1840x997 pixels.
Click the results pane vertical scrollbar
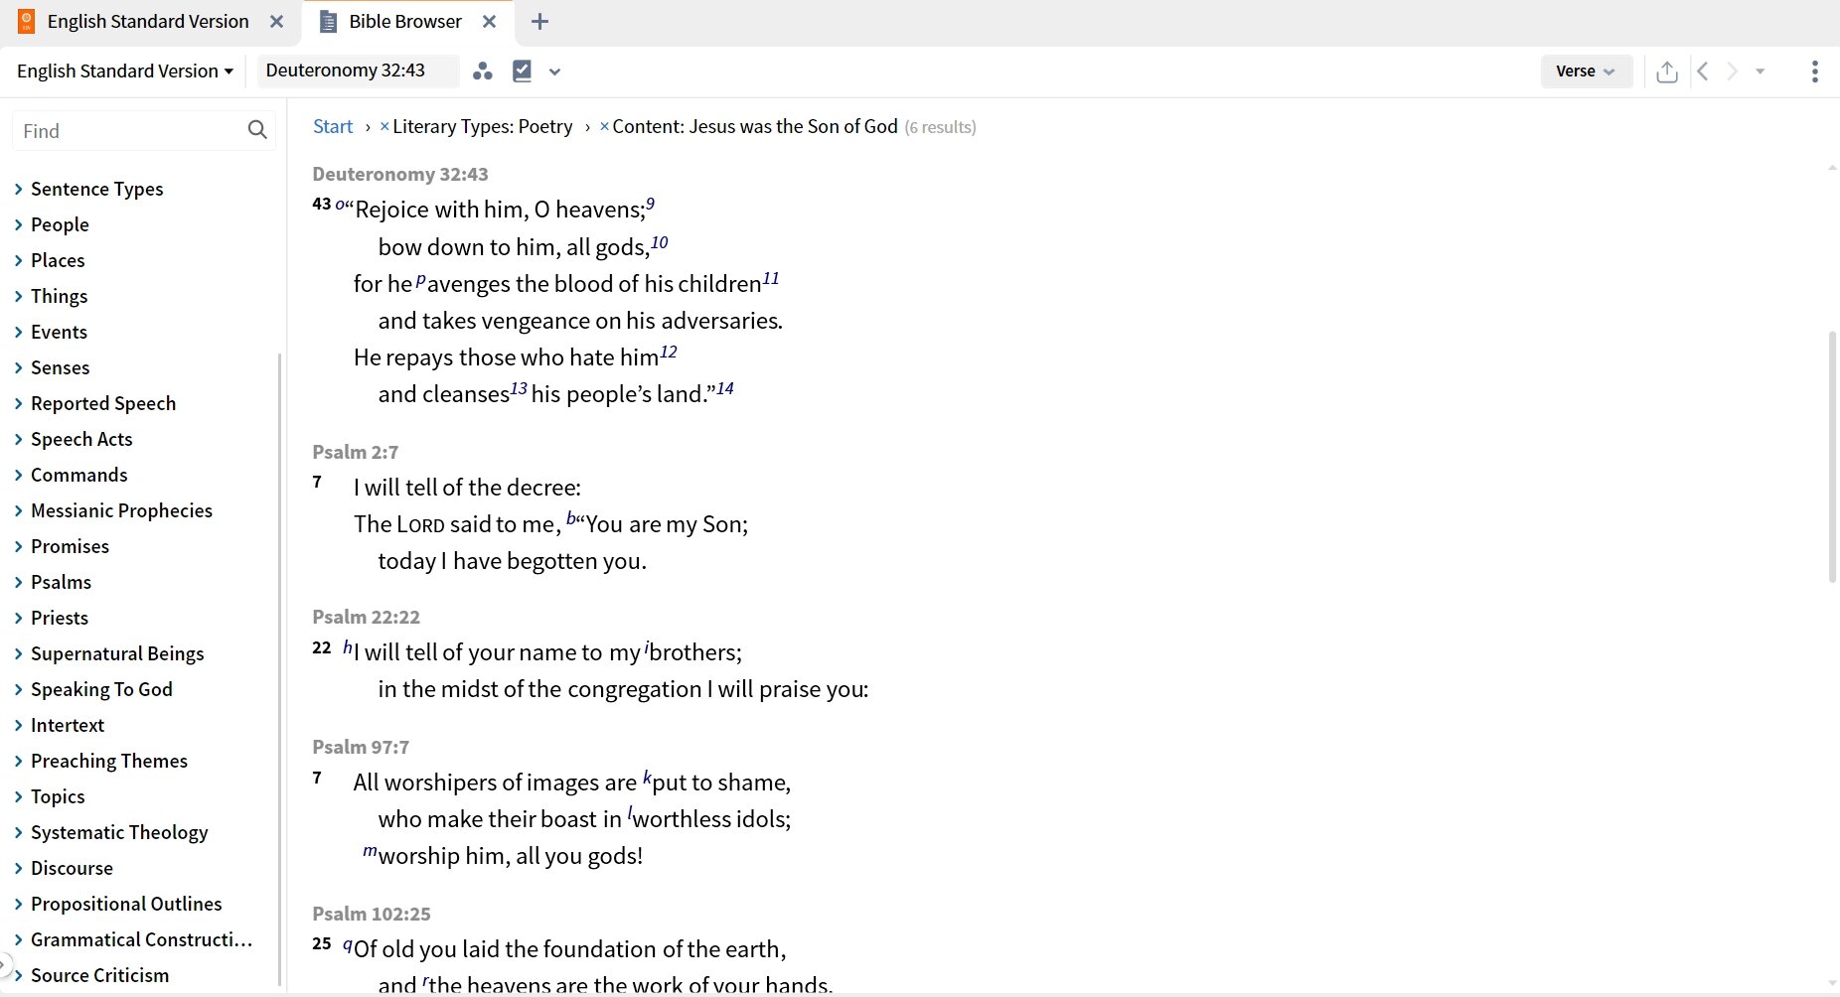tap(1832, 457)
